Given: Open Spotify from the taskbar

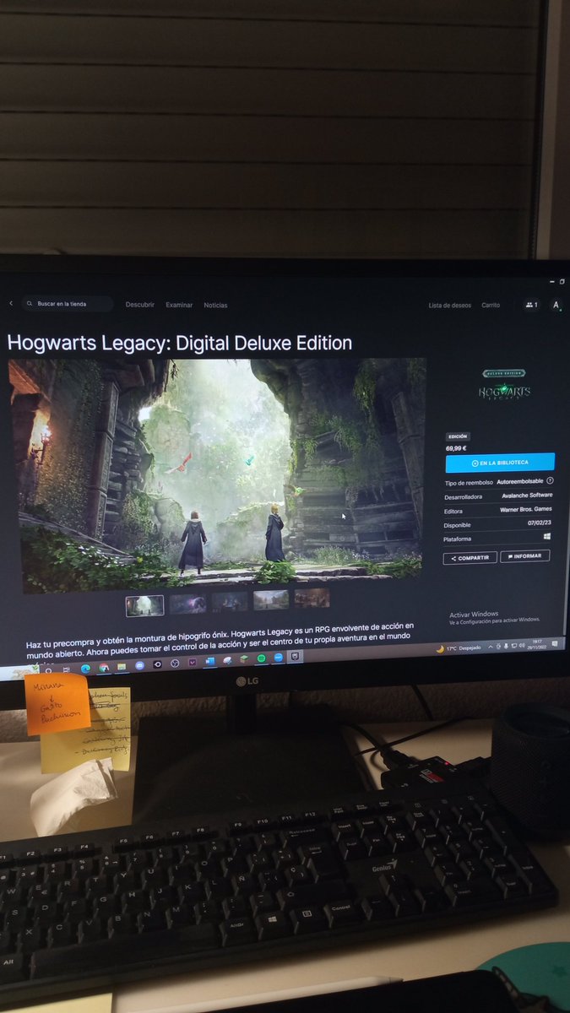Looking at the screenshot, I should point(260,658).
